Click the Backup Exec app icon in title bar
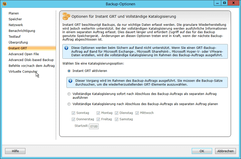 pos(5,4)
